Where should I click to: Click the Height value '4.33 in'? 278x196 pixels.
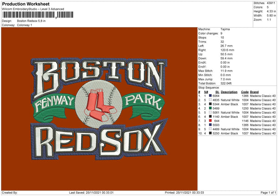(271, 11)
